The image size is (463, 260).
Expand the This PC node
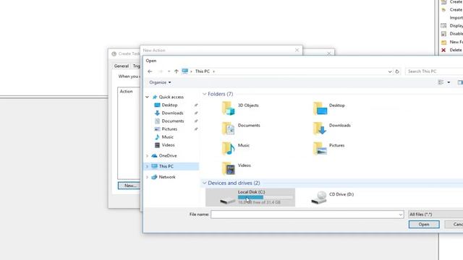(147, 166)
